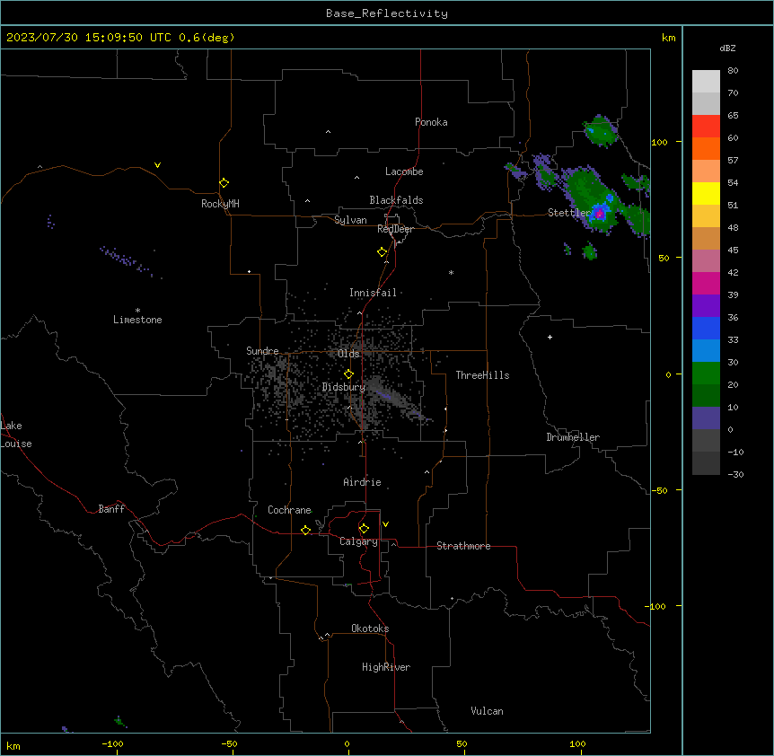Click the royal blue 33-36 dBZ swatch
The height and width of the screenshot is (756, 774).
(706, 328)
